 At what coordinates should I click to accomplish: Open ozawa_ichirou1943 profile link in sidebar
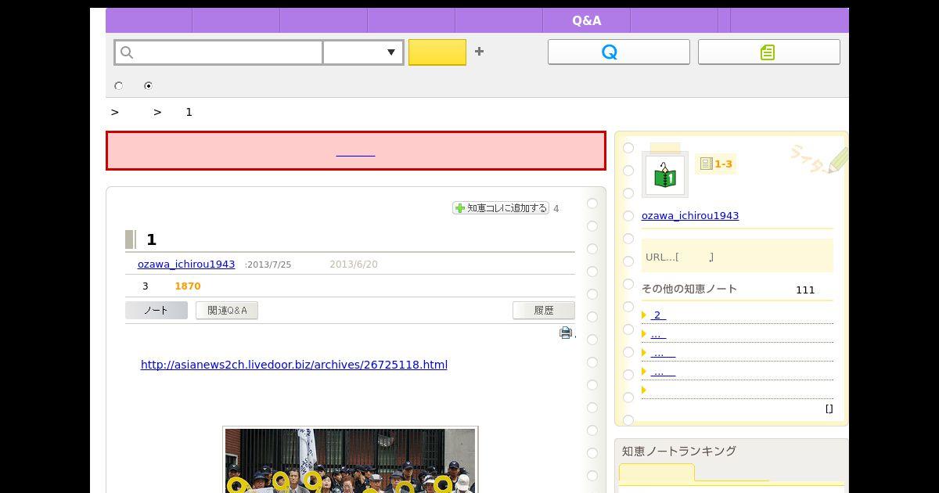tap(689, 215)
